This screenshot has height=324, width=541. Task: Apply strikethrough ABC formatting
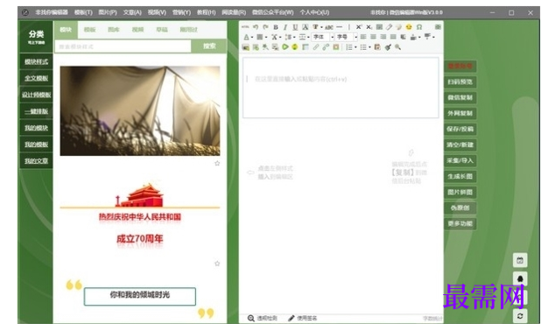(x=329, y=27)
